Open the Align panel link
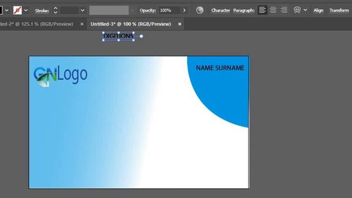352x198 pixels. 318,10
